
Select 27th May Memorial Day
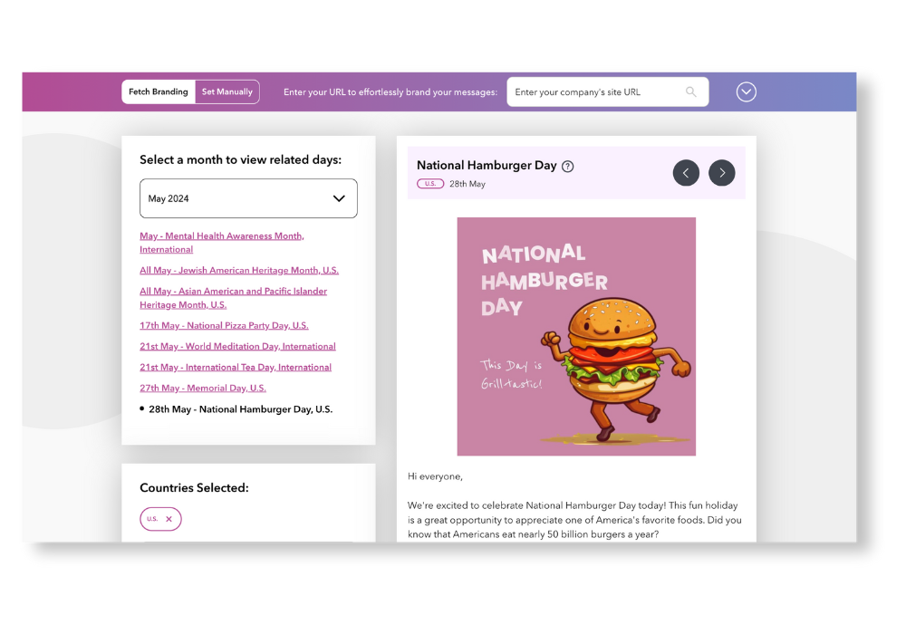coord(203,388)
